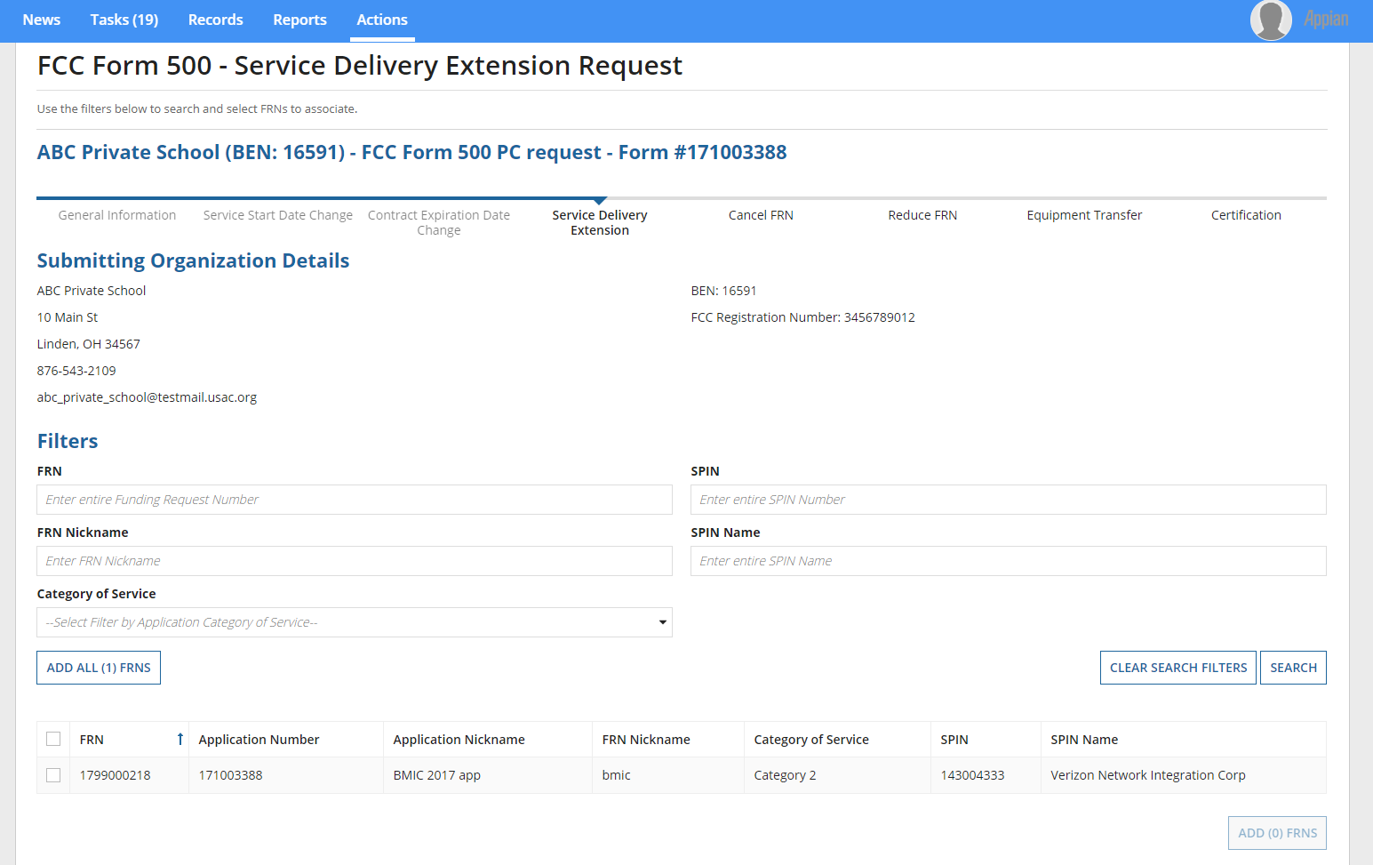Go to Certification step
Screen dimensions: 1373x865
1246,215
